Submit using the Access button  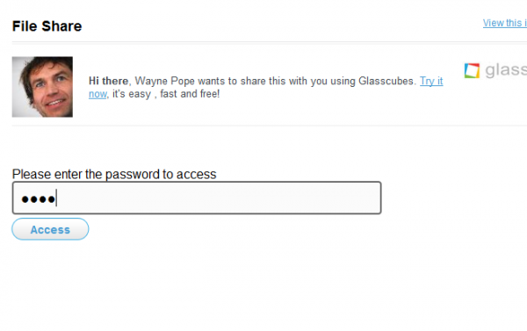[50, 229]
